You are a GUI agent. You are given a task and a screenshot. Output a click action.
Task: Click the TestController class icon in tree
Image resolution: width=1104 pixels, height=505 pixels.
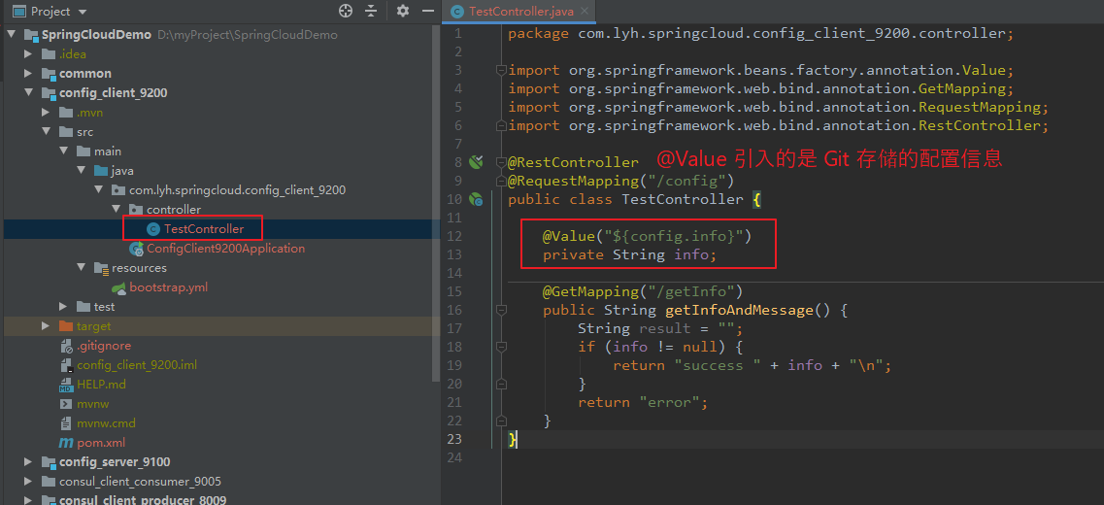coord(152,229)
